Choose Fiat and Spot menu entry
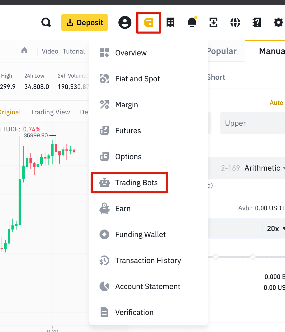The image size is (285, 332). (137, 79)
